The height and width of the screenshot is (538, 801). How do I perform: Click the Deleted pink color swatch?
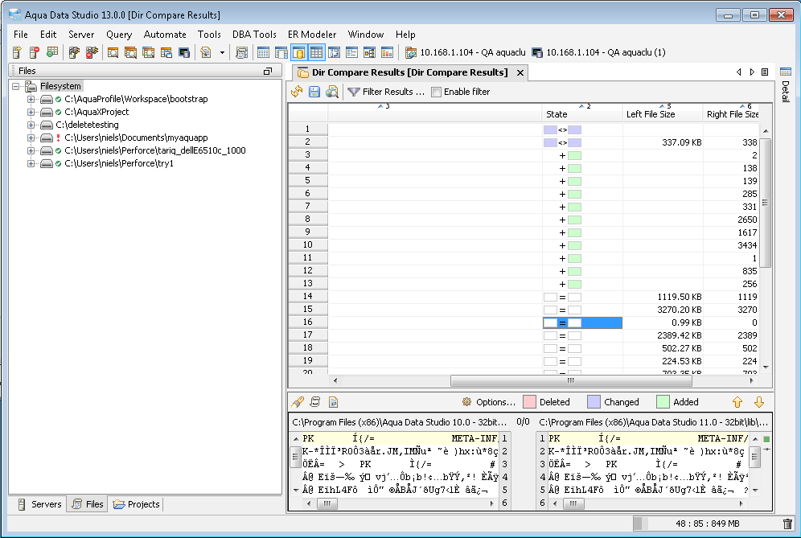[530, 402]
